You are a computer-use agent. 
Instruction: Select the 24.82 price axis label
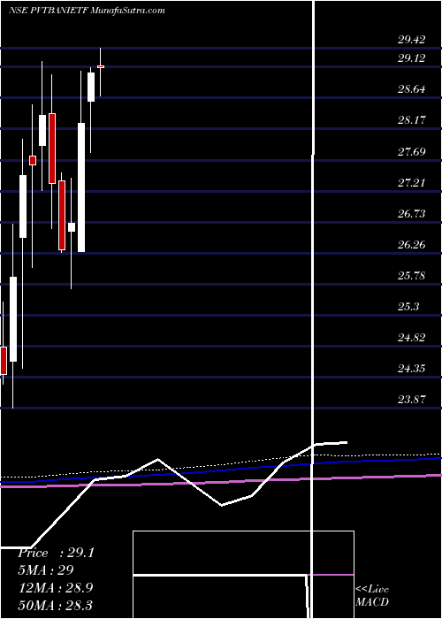tap(412, 337)
